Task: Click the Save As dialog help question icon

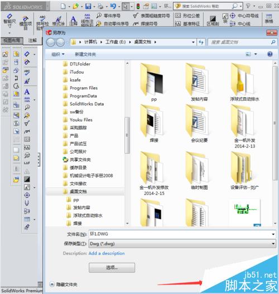Action: click(270, 54)
